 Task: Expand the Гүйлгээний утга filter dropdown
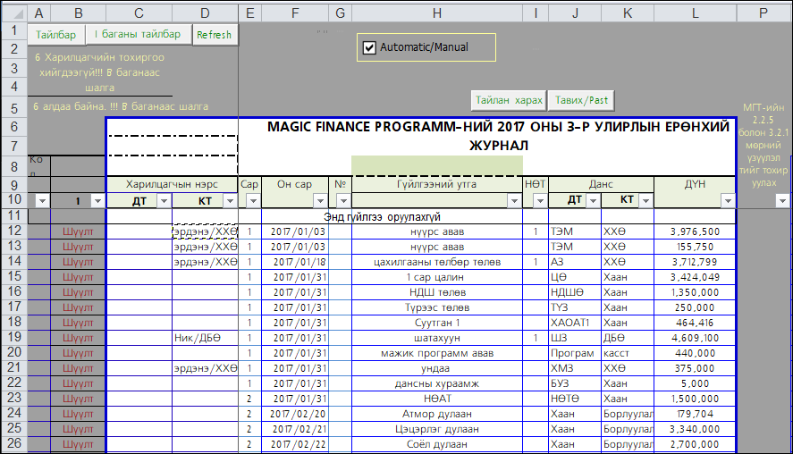click(x=514, y=201)
